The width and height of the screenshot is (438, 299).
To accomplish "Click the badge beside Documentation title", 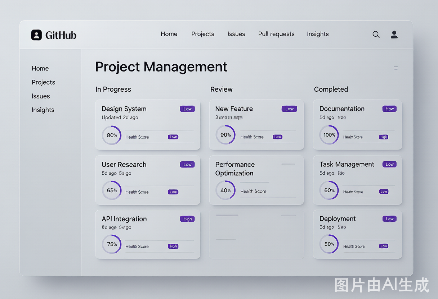I will point(389,109).
